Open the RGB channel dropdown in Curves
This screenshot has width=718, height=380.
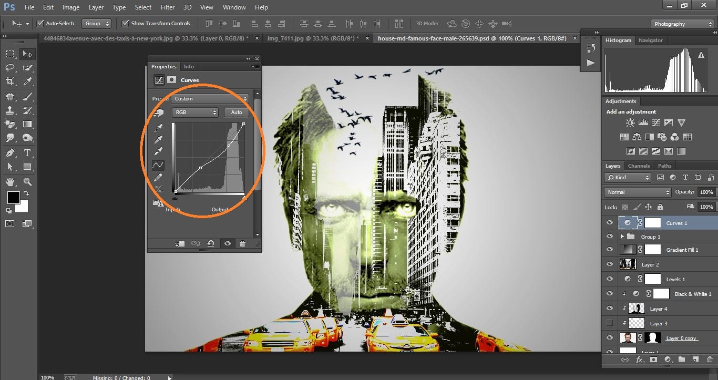195,112
